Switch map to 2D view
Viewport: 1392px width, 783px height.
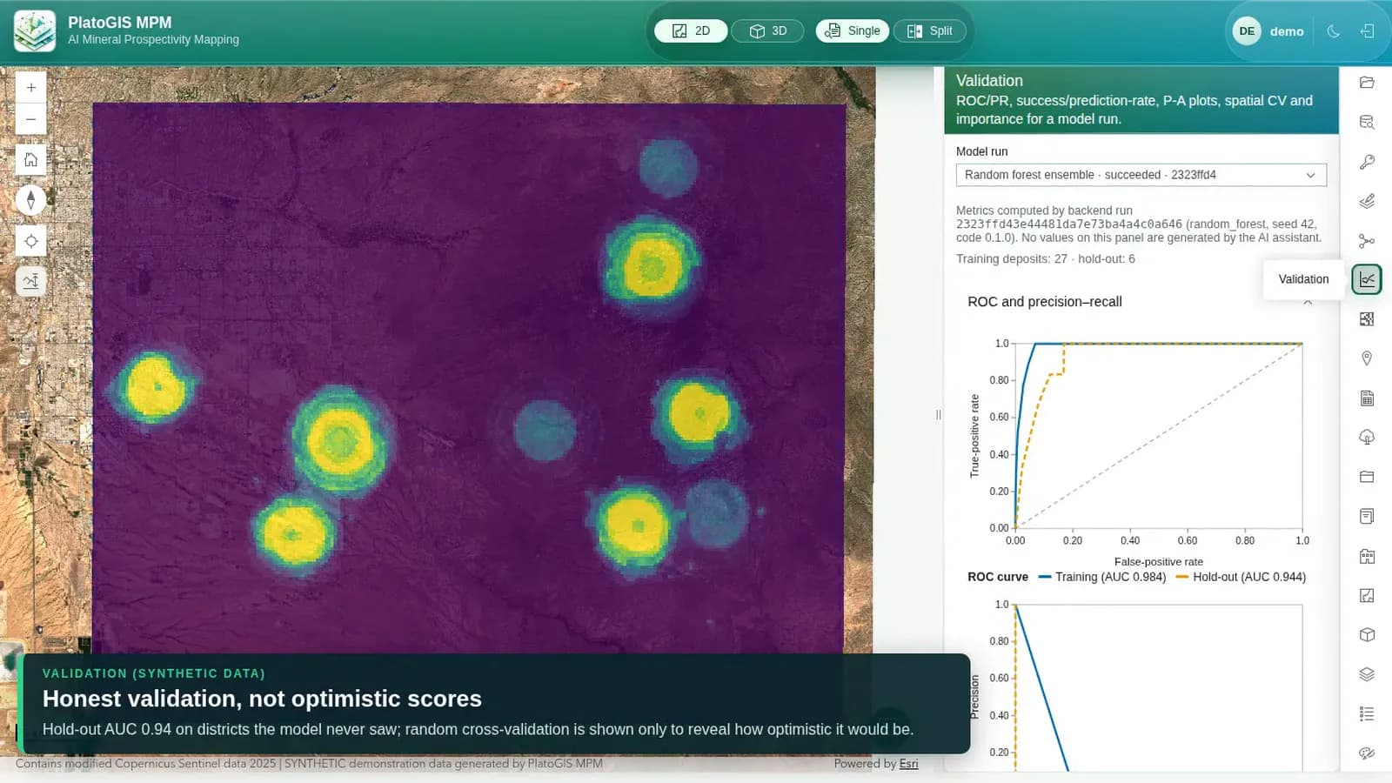coord(691,31)
